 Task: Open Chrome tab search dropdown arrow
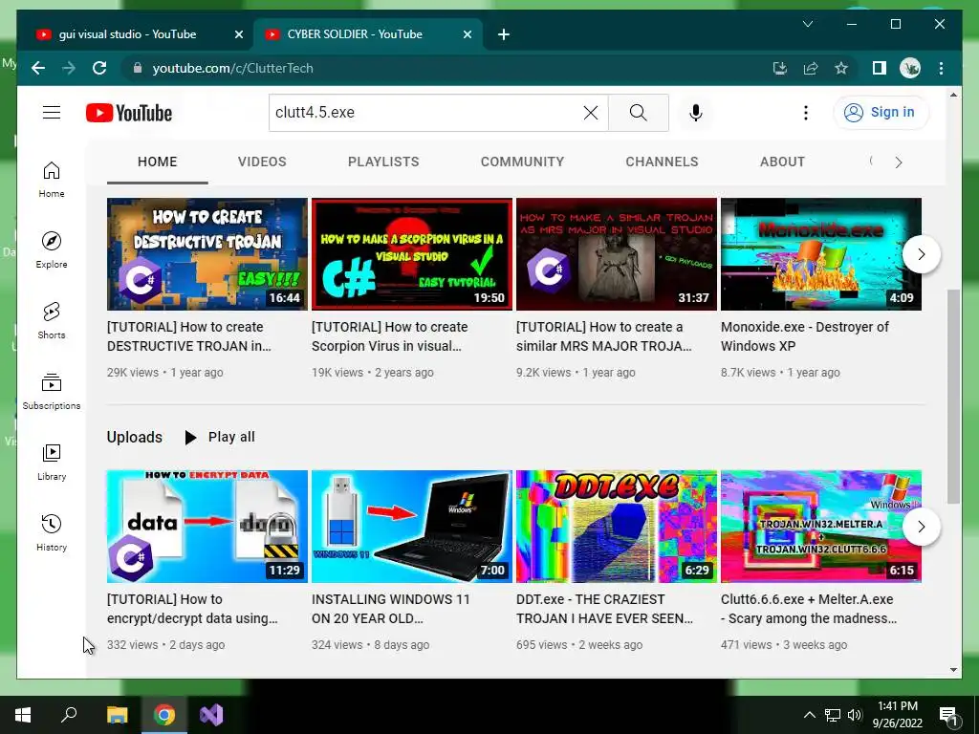[807, 24]
